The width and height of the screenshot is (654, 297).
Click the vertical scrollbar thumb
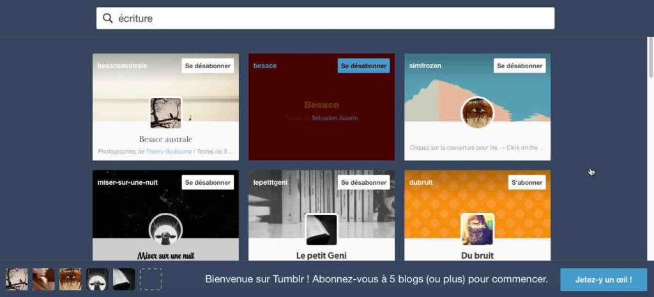[650, 57]
